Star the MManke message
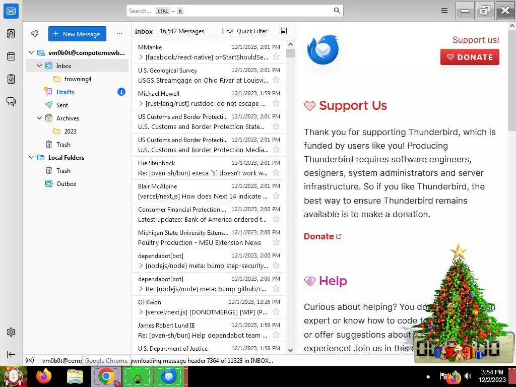516x387 pixels. point(277,57)
